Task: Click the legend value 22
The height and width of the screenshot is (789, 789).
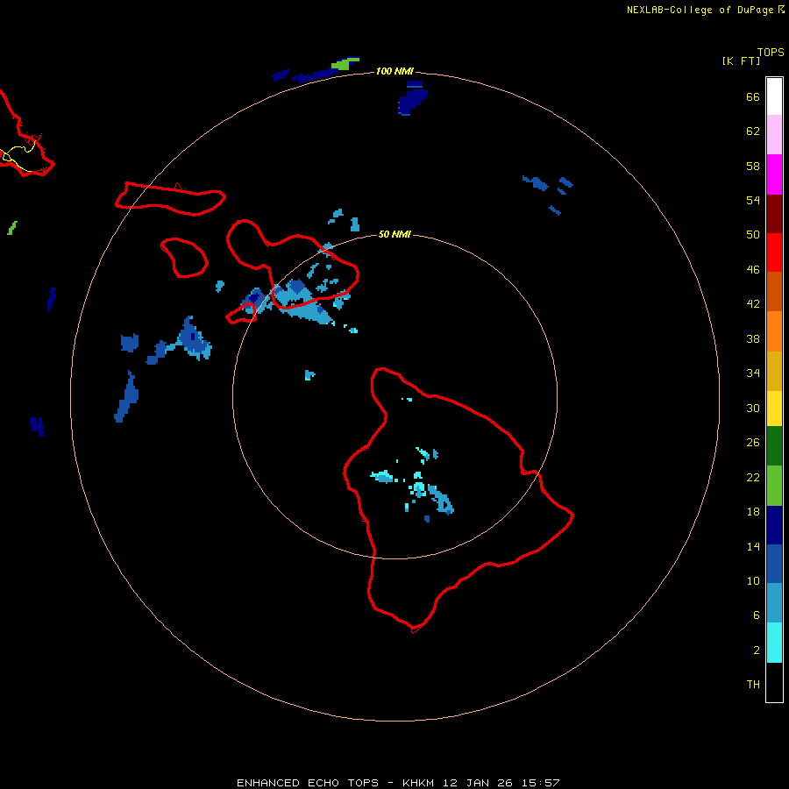Action: pyautogui.click(x=753, y=477)
